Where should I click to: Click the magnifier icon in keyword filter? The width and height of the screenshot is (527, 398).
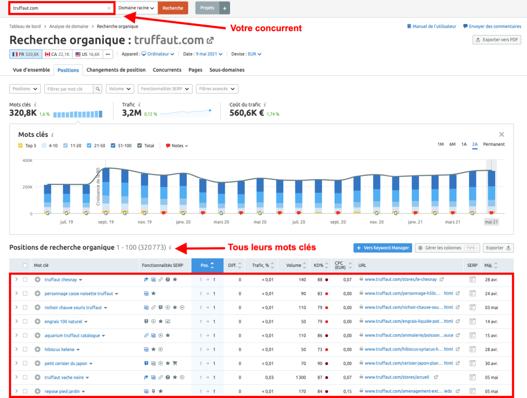(98, 89)
